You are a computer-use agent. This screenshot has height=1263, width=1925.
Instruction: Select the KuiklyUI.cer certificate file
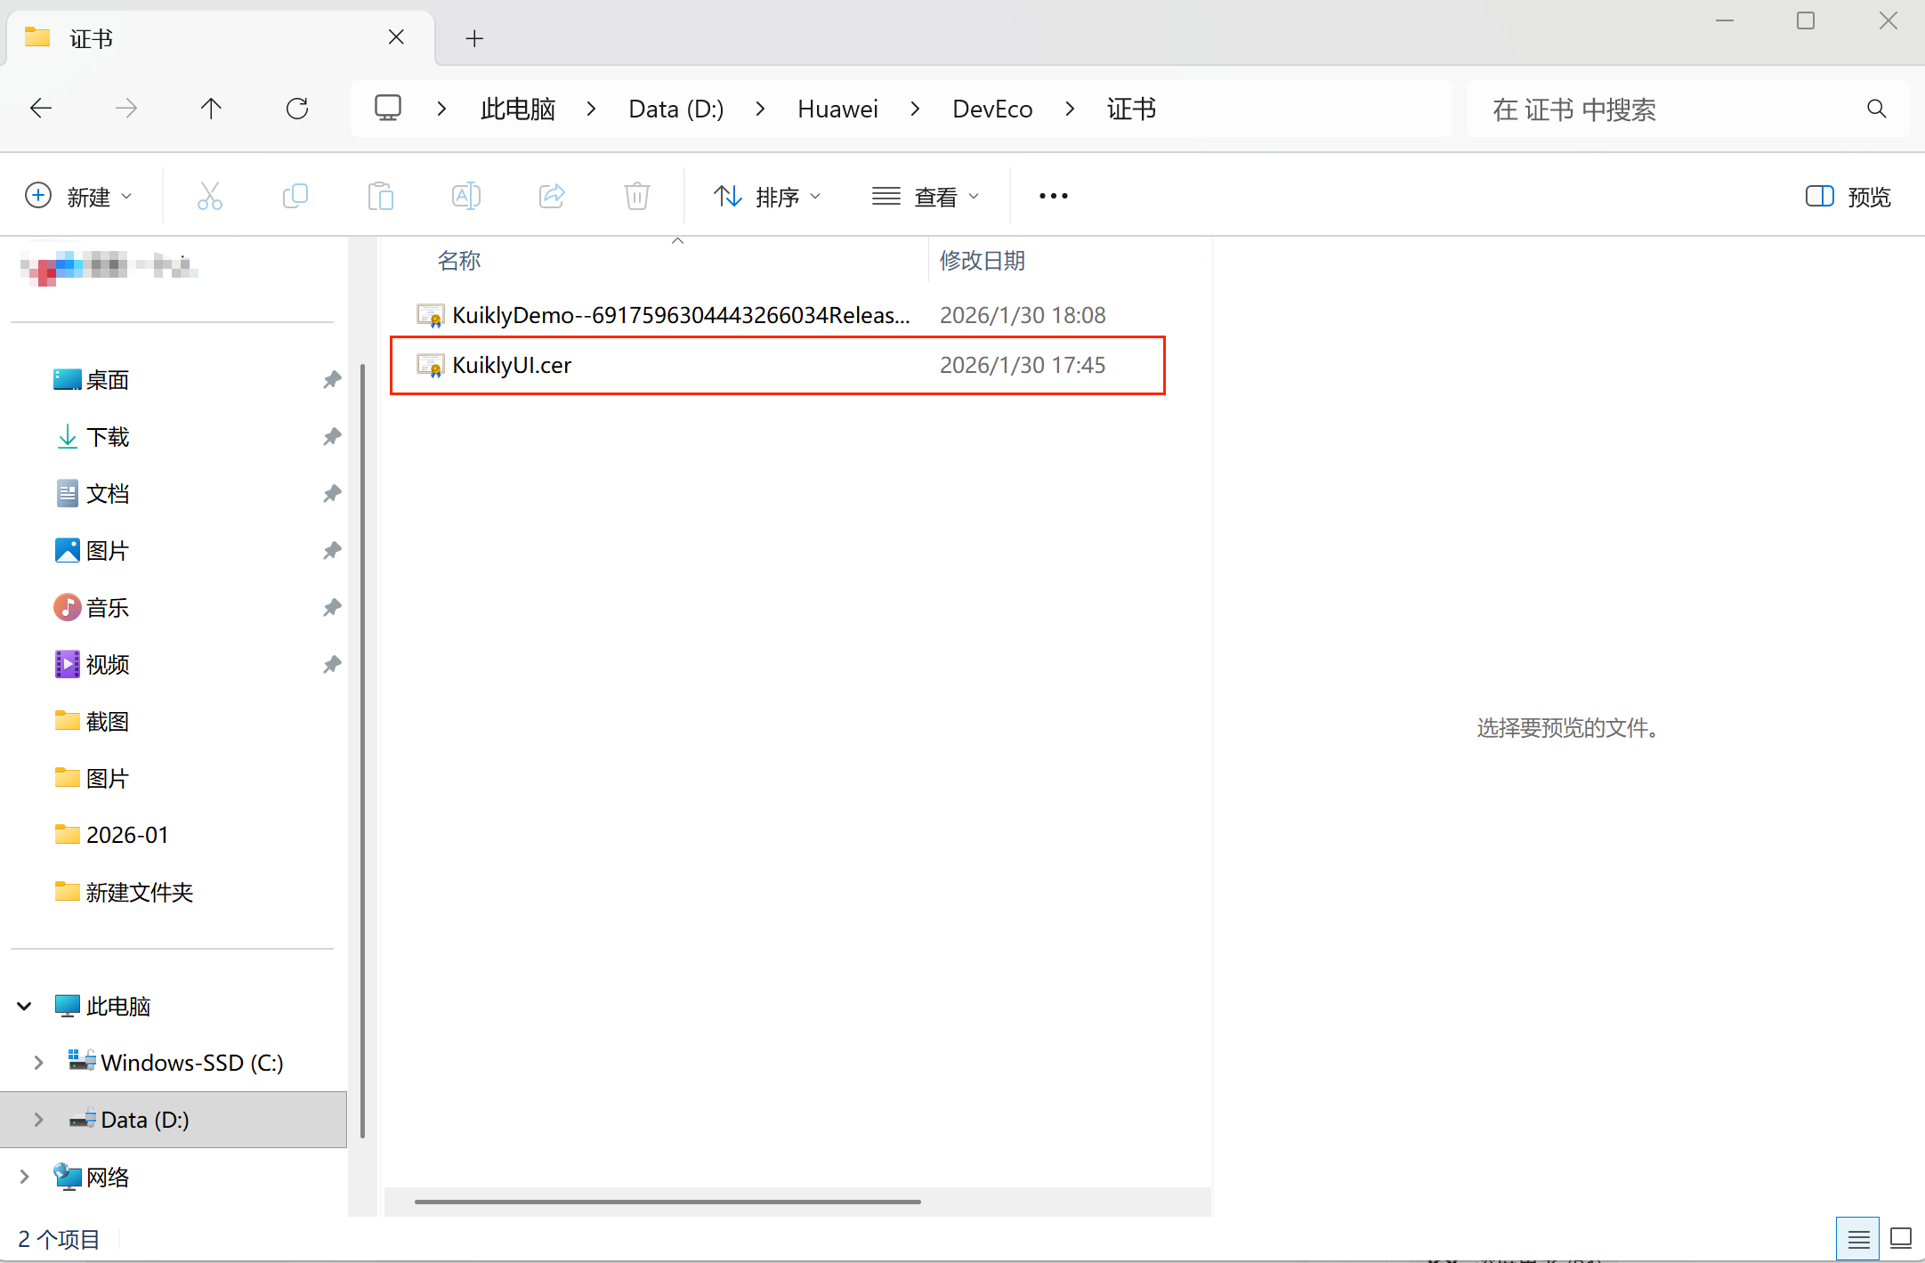[512, 365]
